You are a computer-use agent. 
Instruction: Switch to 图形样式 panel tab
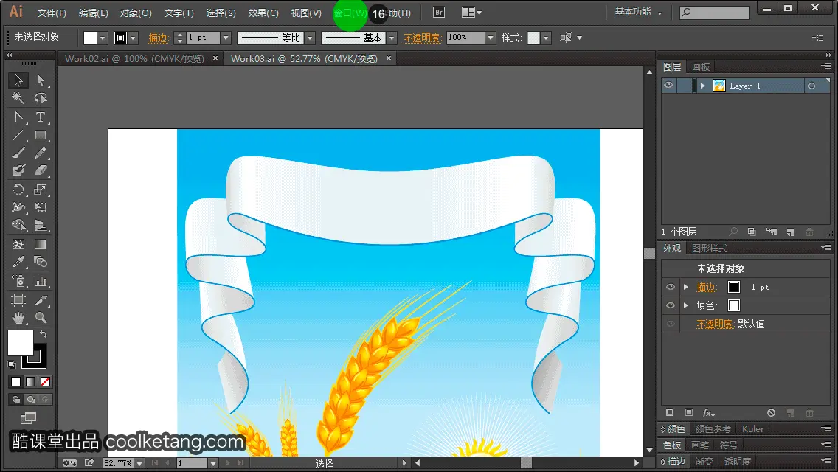pyautogui.click(x=710, y=248)
